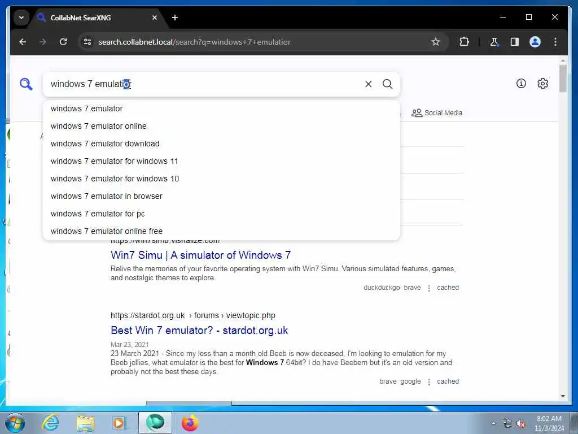Click the browser forward arrow
The width and height of the screenshot is (578, 434).
point(43,42)
